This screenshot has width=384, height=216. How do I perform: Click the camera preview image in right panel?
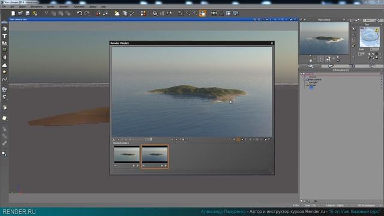click(x=324, y=38)
